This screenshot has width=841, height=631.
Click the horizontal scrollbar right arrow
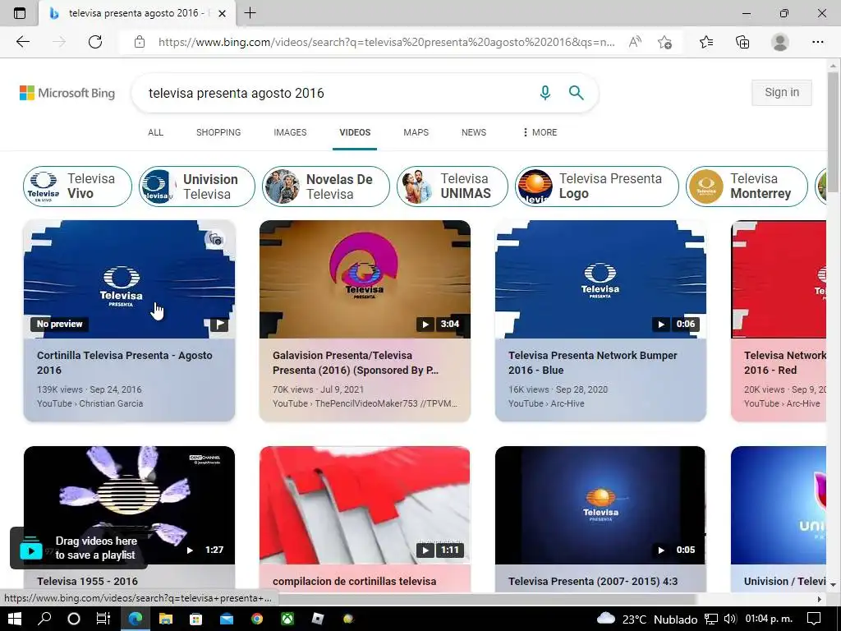point(820,599)
